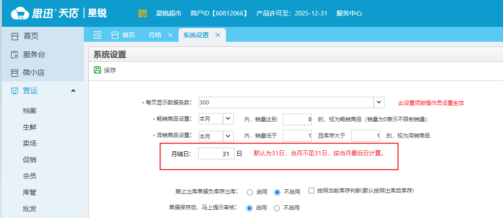503x218 pixels.
Task: Toggle the sidebar collapse menu icon
Action: 98,35
